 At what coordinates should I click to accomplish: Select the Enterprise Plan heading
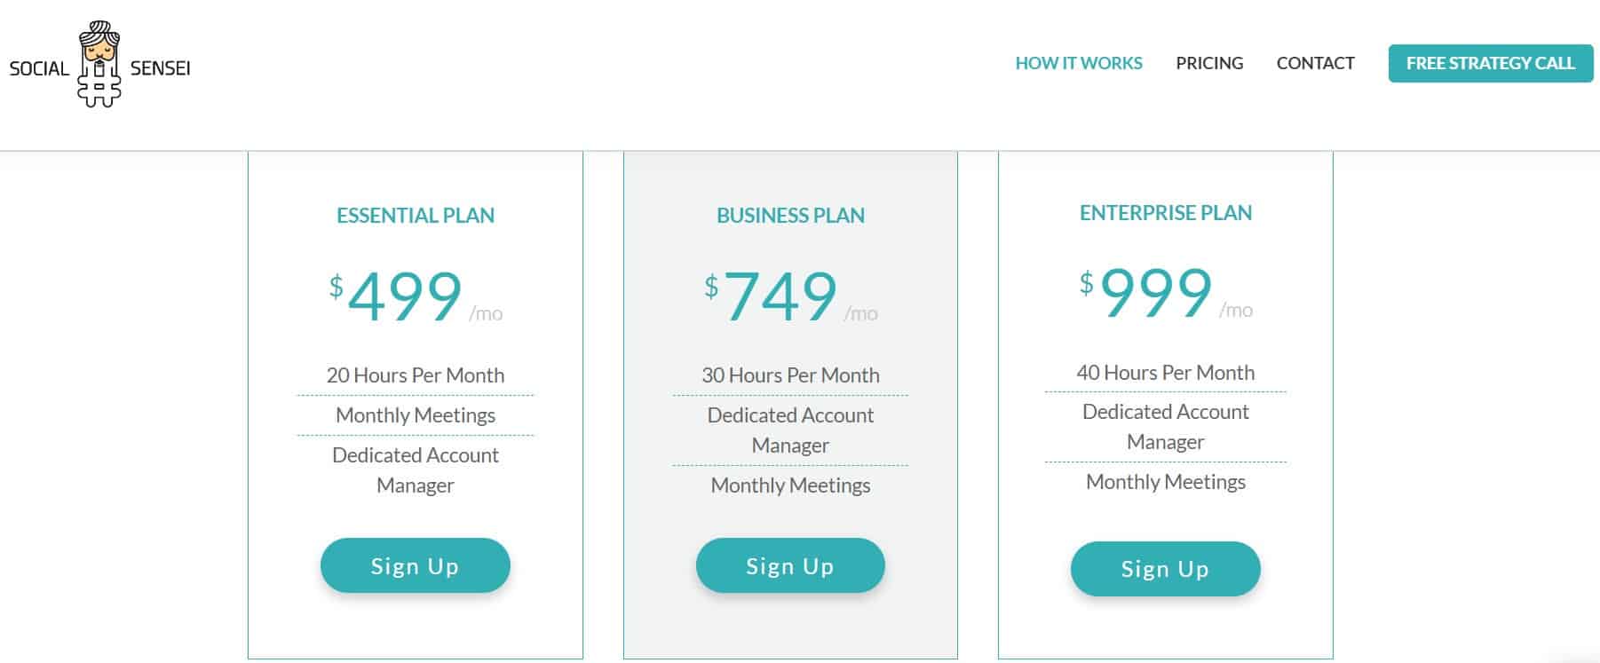coord(1166,212)
